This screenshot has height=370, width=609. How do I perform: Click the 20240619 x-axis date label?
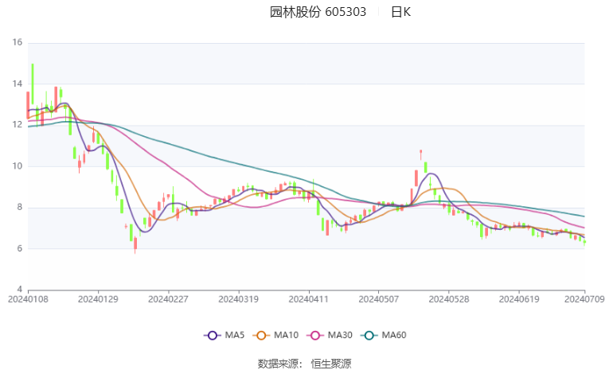point(519,299)
